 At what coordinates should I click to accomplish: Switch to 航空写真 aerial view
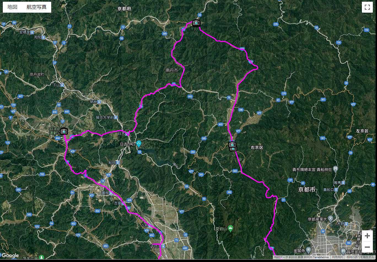pos(36,7)
